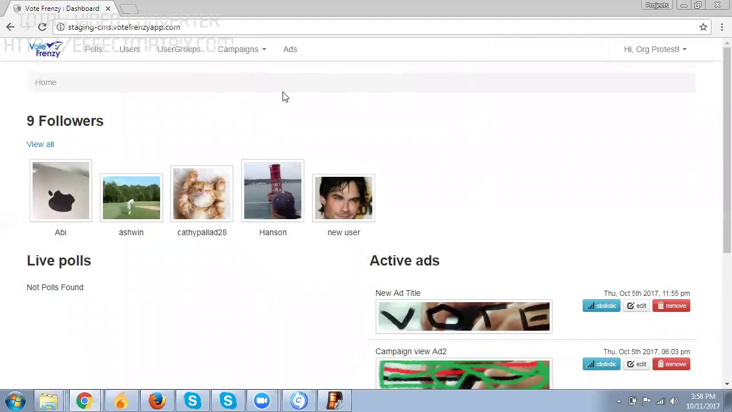Go to the Users page
The height and width of the screenshot is (412, 732).
click(129, 49)
